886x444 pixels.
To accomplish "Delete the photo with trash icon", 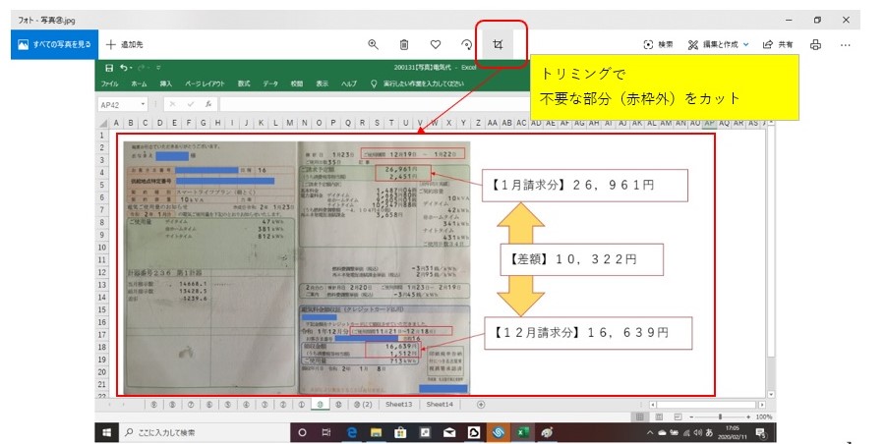I will (404, 44).
